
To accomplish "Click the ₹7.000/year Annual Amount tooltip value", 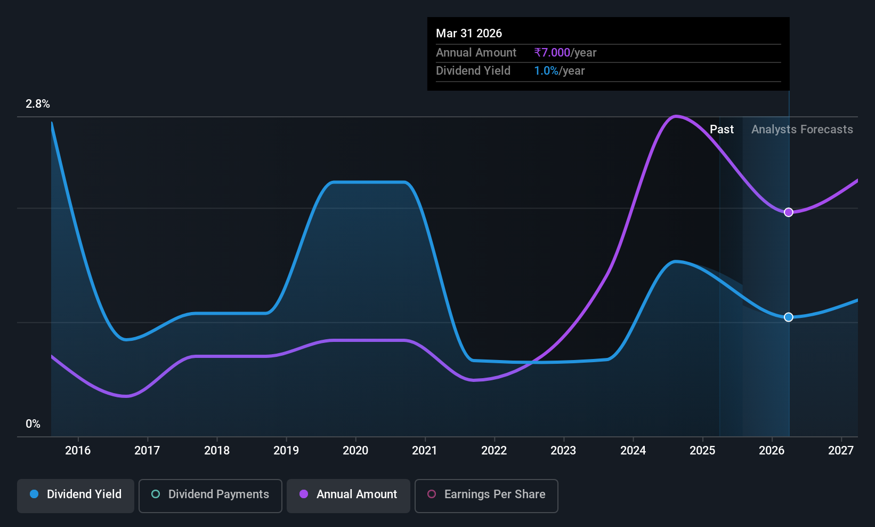I will click(565, 52).
